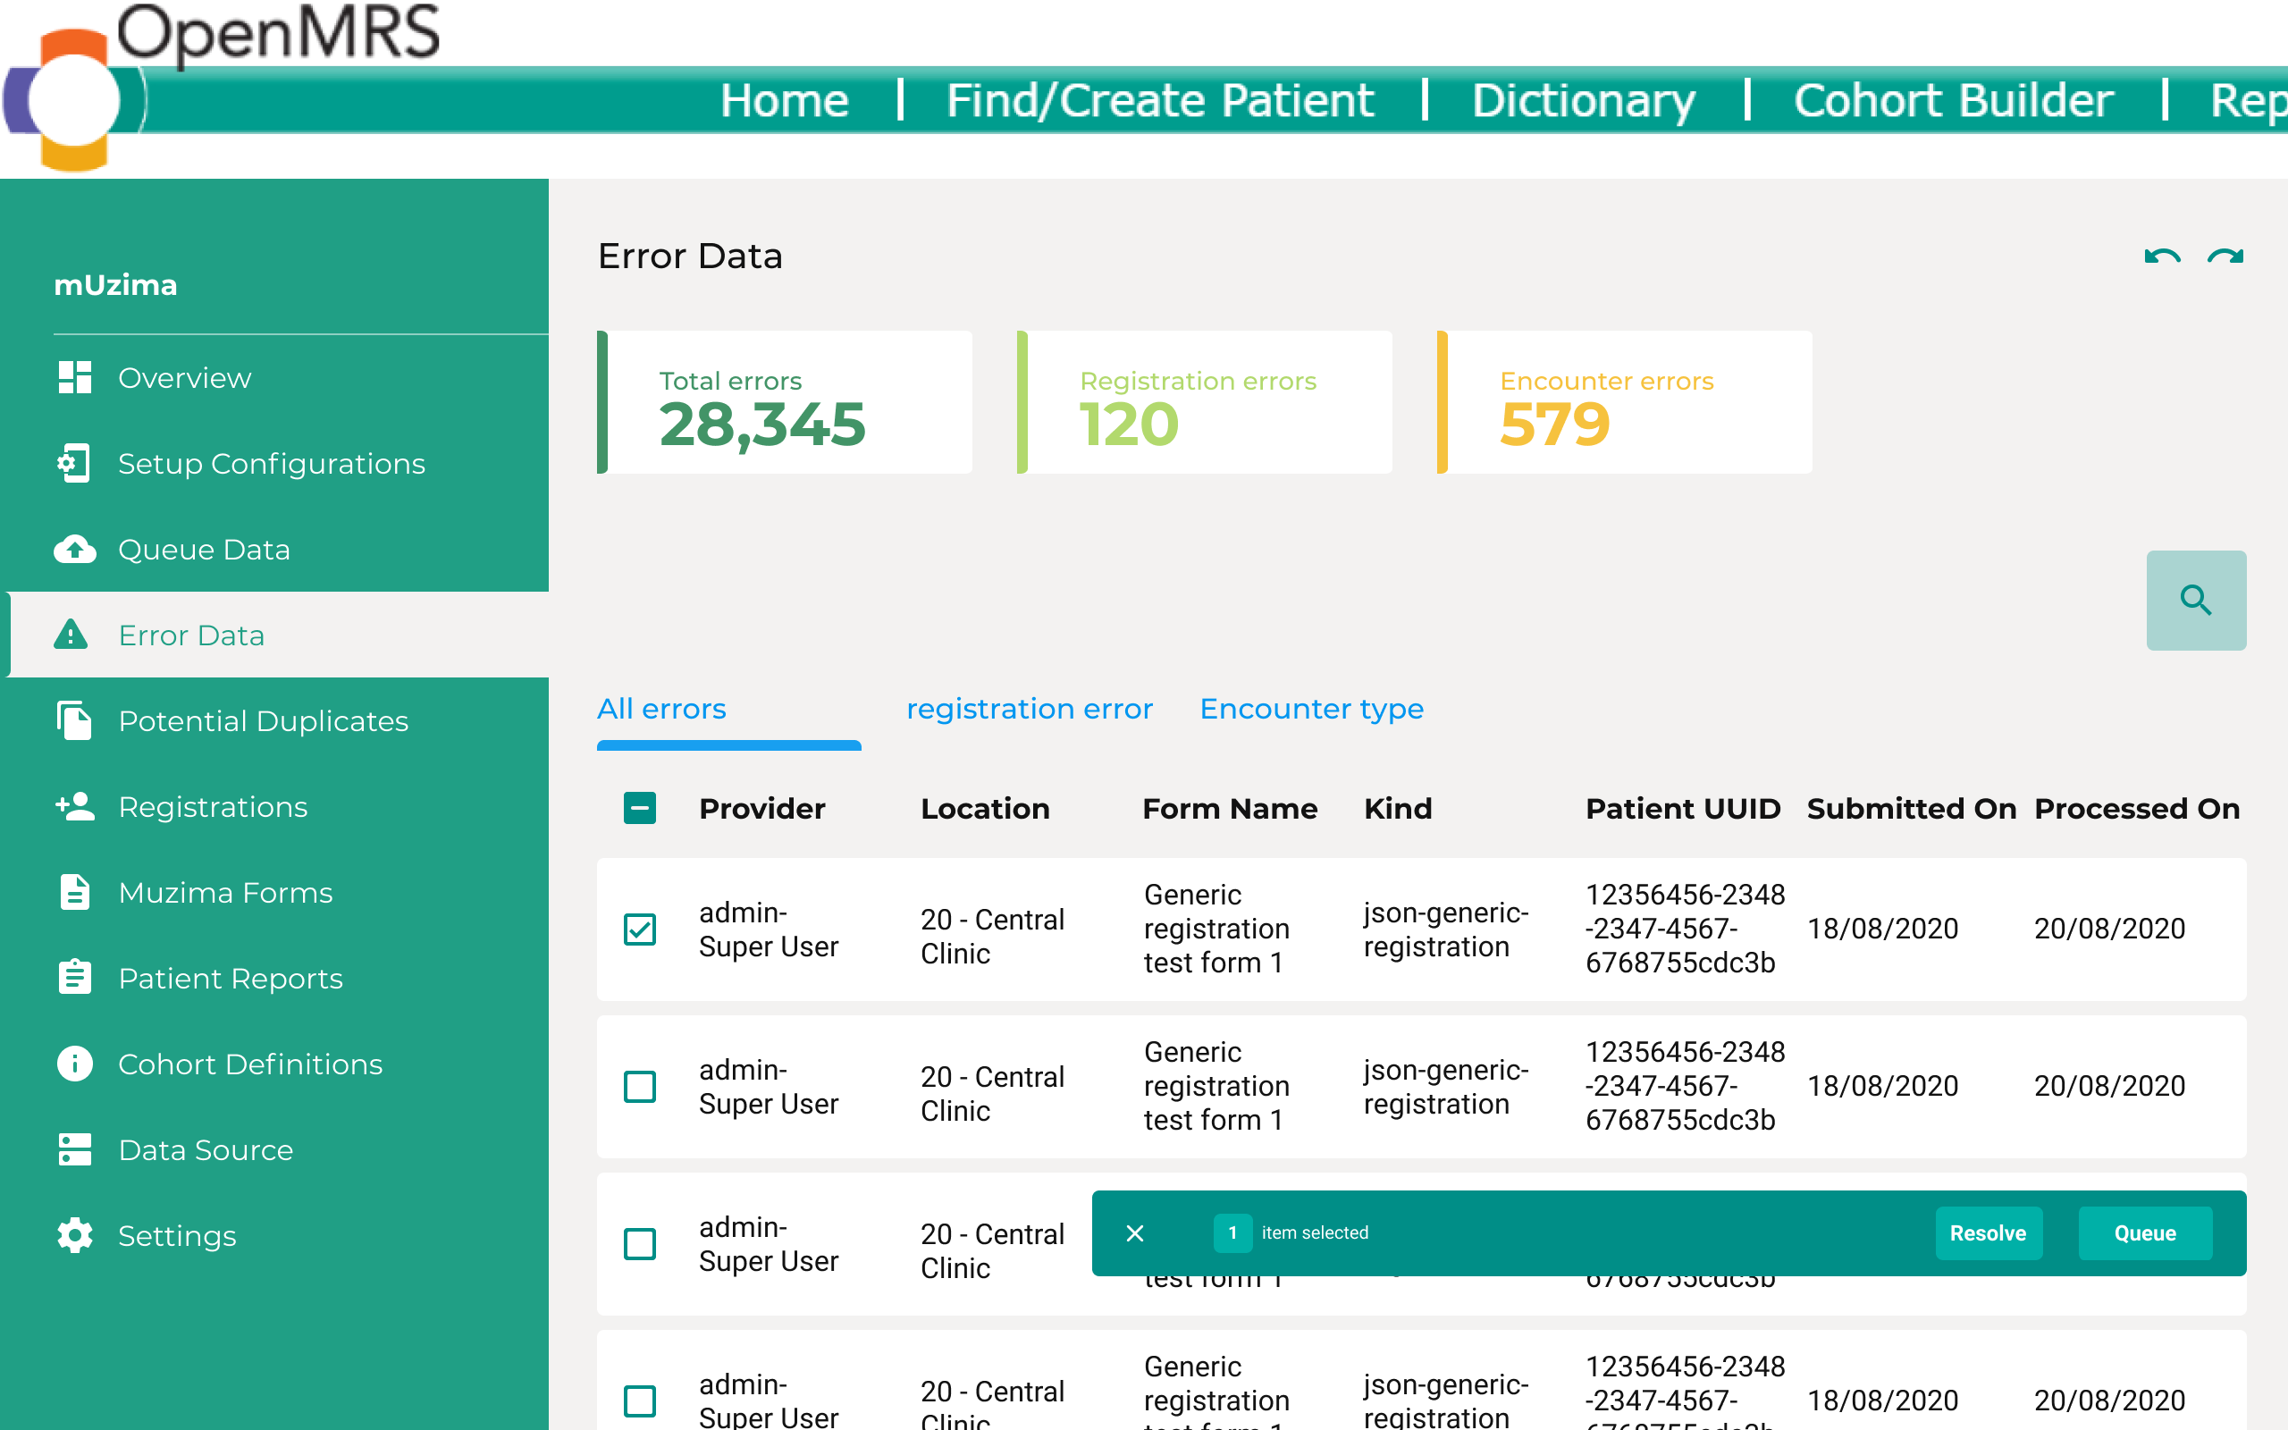Click the Submitted On column header

tap(1912, 809)
